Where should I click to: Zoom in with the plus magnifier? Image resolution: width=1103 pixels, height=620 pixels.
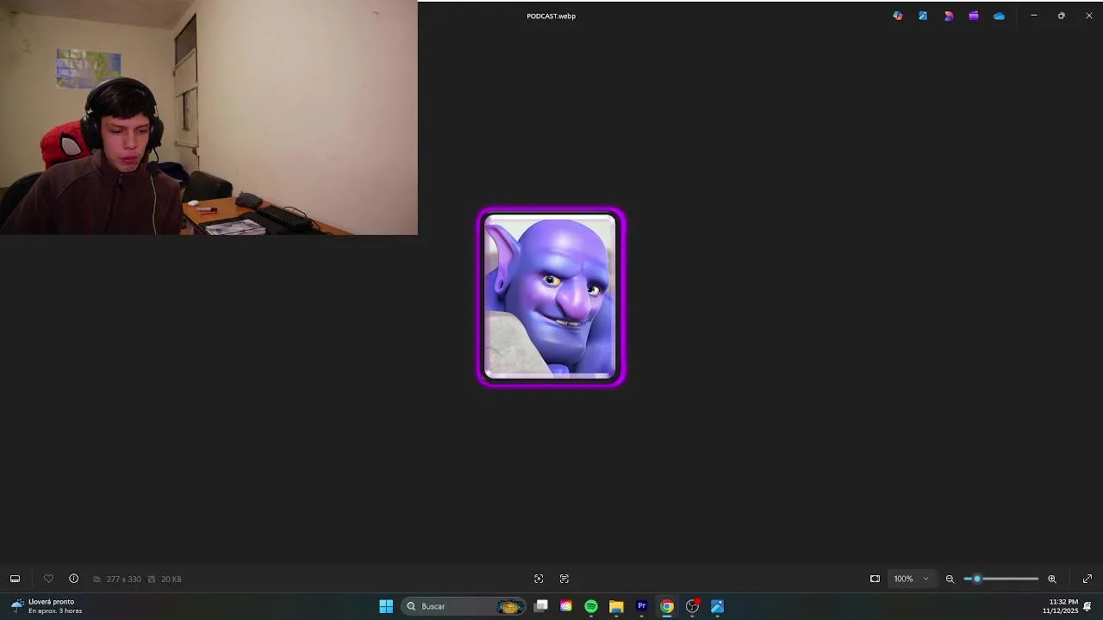tap(1052, 579)
